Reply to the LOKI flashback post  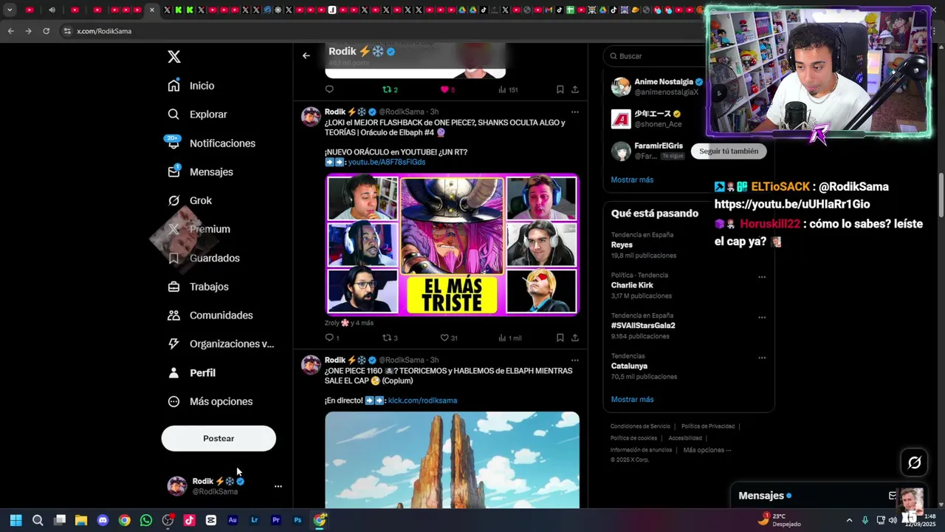(x=331, y=338)
